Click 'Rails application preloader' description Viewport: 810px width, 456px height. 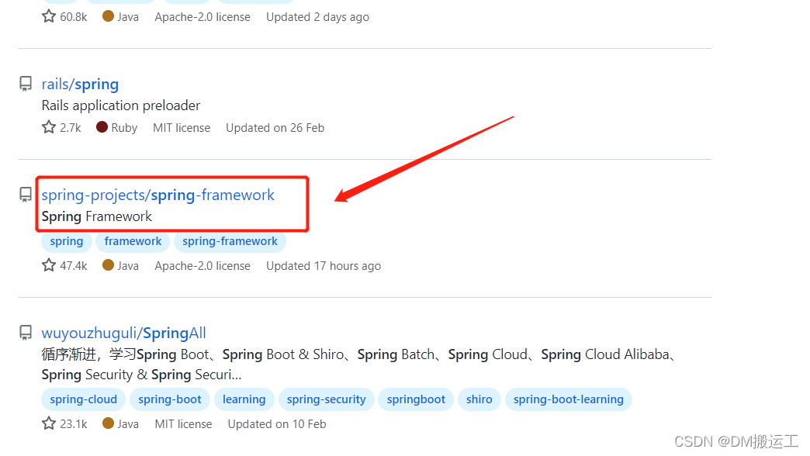click(x=121, y=105)
